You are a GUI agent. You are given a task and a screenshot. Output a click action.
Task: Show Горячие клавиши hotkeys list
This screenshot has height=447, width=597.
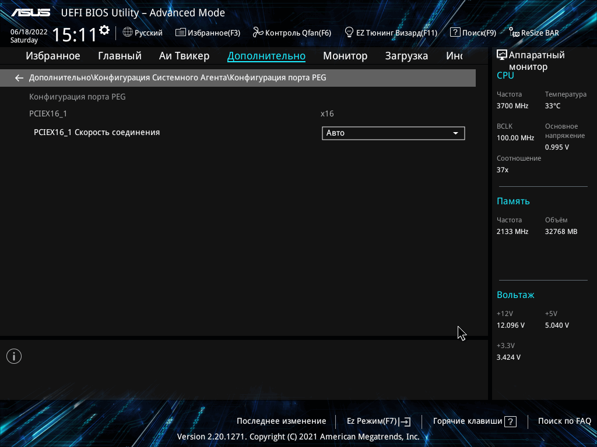pyautogui.click(x=468, y=421)
